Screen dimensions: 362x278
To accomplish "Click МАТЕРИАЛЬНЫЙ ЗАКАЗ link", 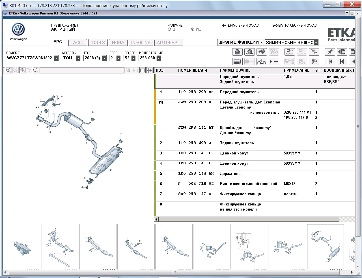I will (x=240, y=26).
